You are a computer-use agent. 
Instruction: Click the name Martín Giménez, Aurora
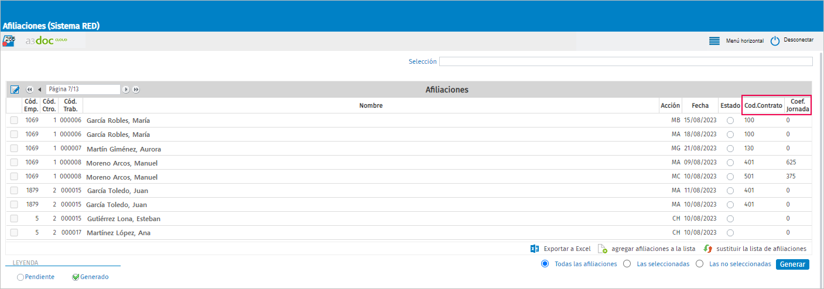pos(124,149)
